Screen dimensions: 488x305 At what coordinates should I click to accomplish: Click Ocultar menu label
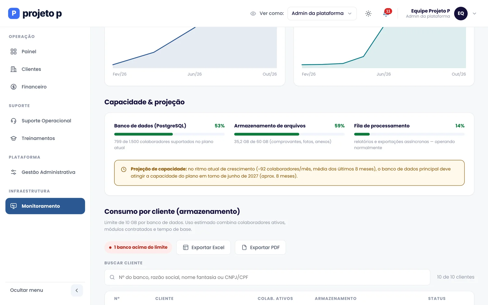(27, 290)
